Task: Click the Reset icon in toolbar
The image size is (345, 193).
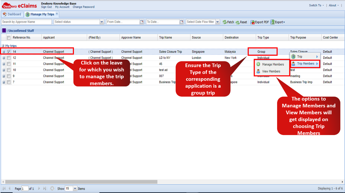Action: point(237,22)
